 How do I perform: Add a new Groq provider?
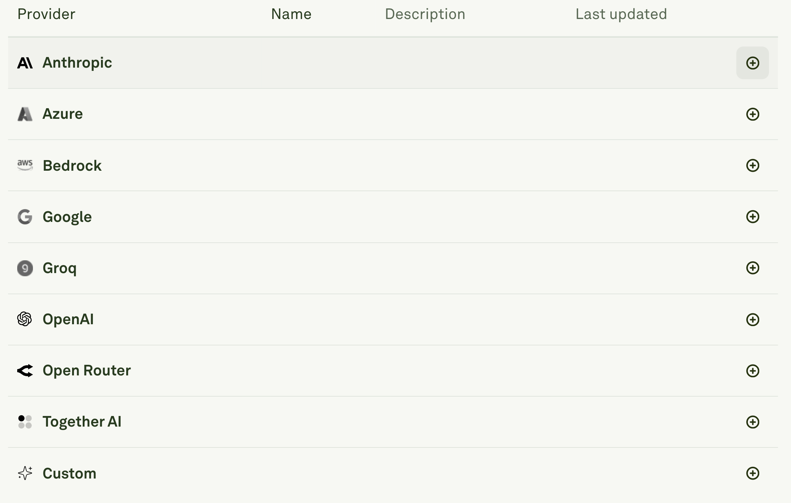click(753, 268)
